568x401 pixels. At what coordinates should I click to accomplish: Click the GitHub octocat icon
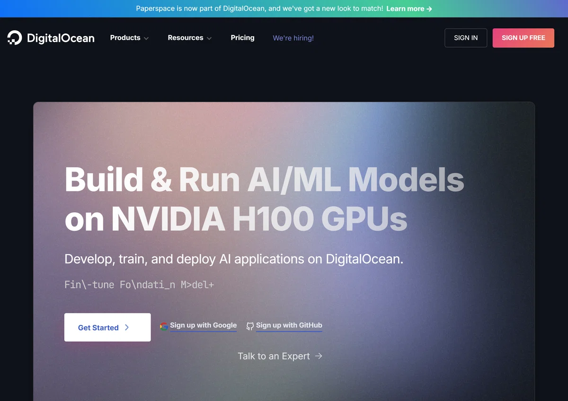[x=250, y=326]
